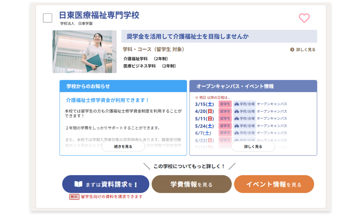361x217 pixels.
Task: Click the red 無料 badge
Action: click(74, 197)
